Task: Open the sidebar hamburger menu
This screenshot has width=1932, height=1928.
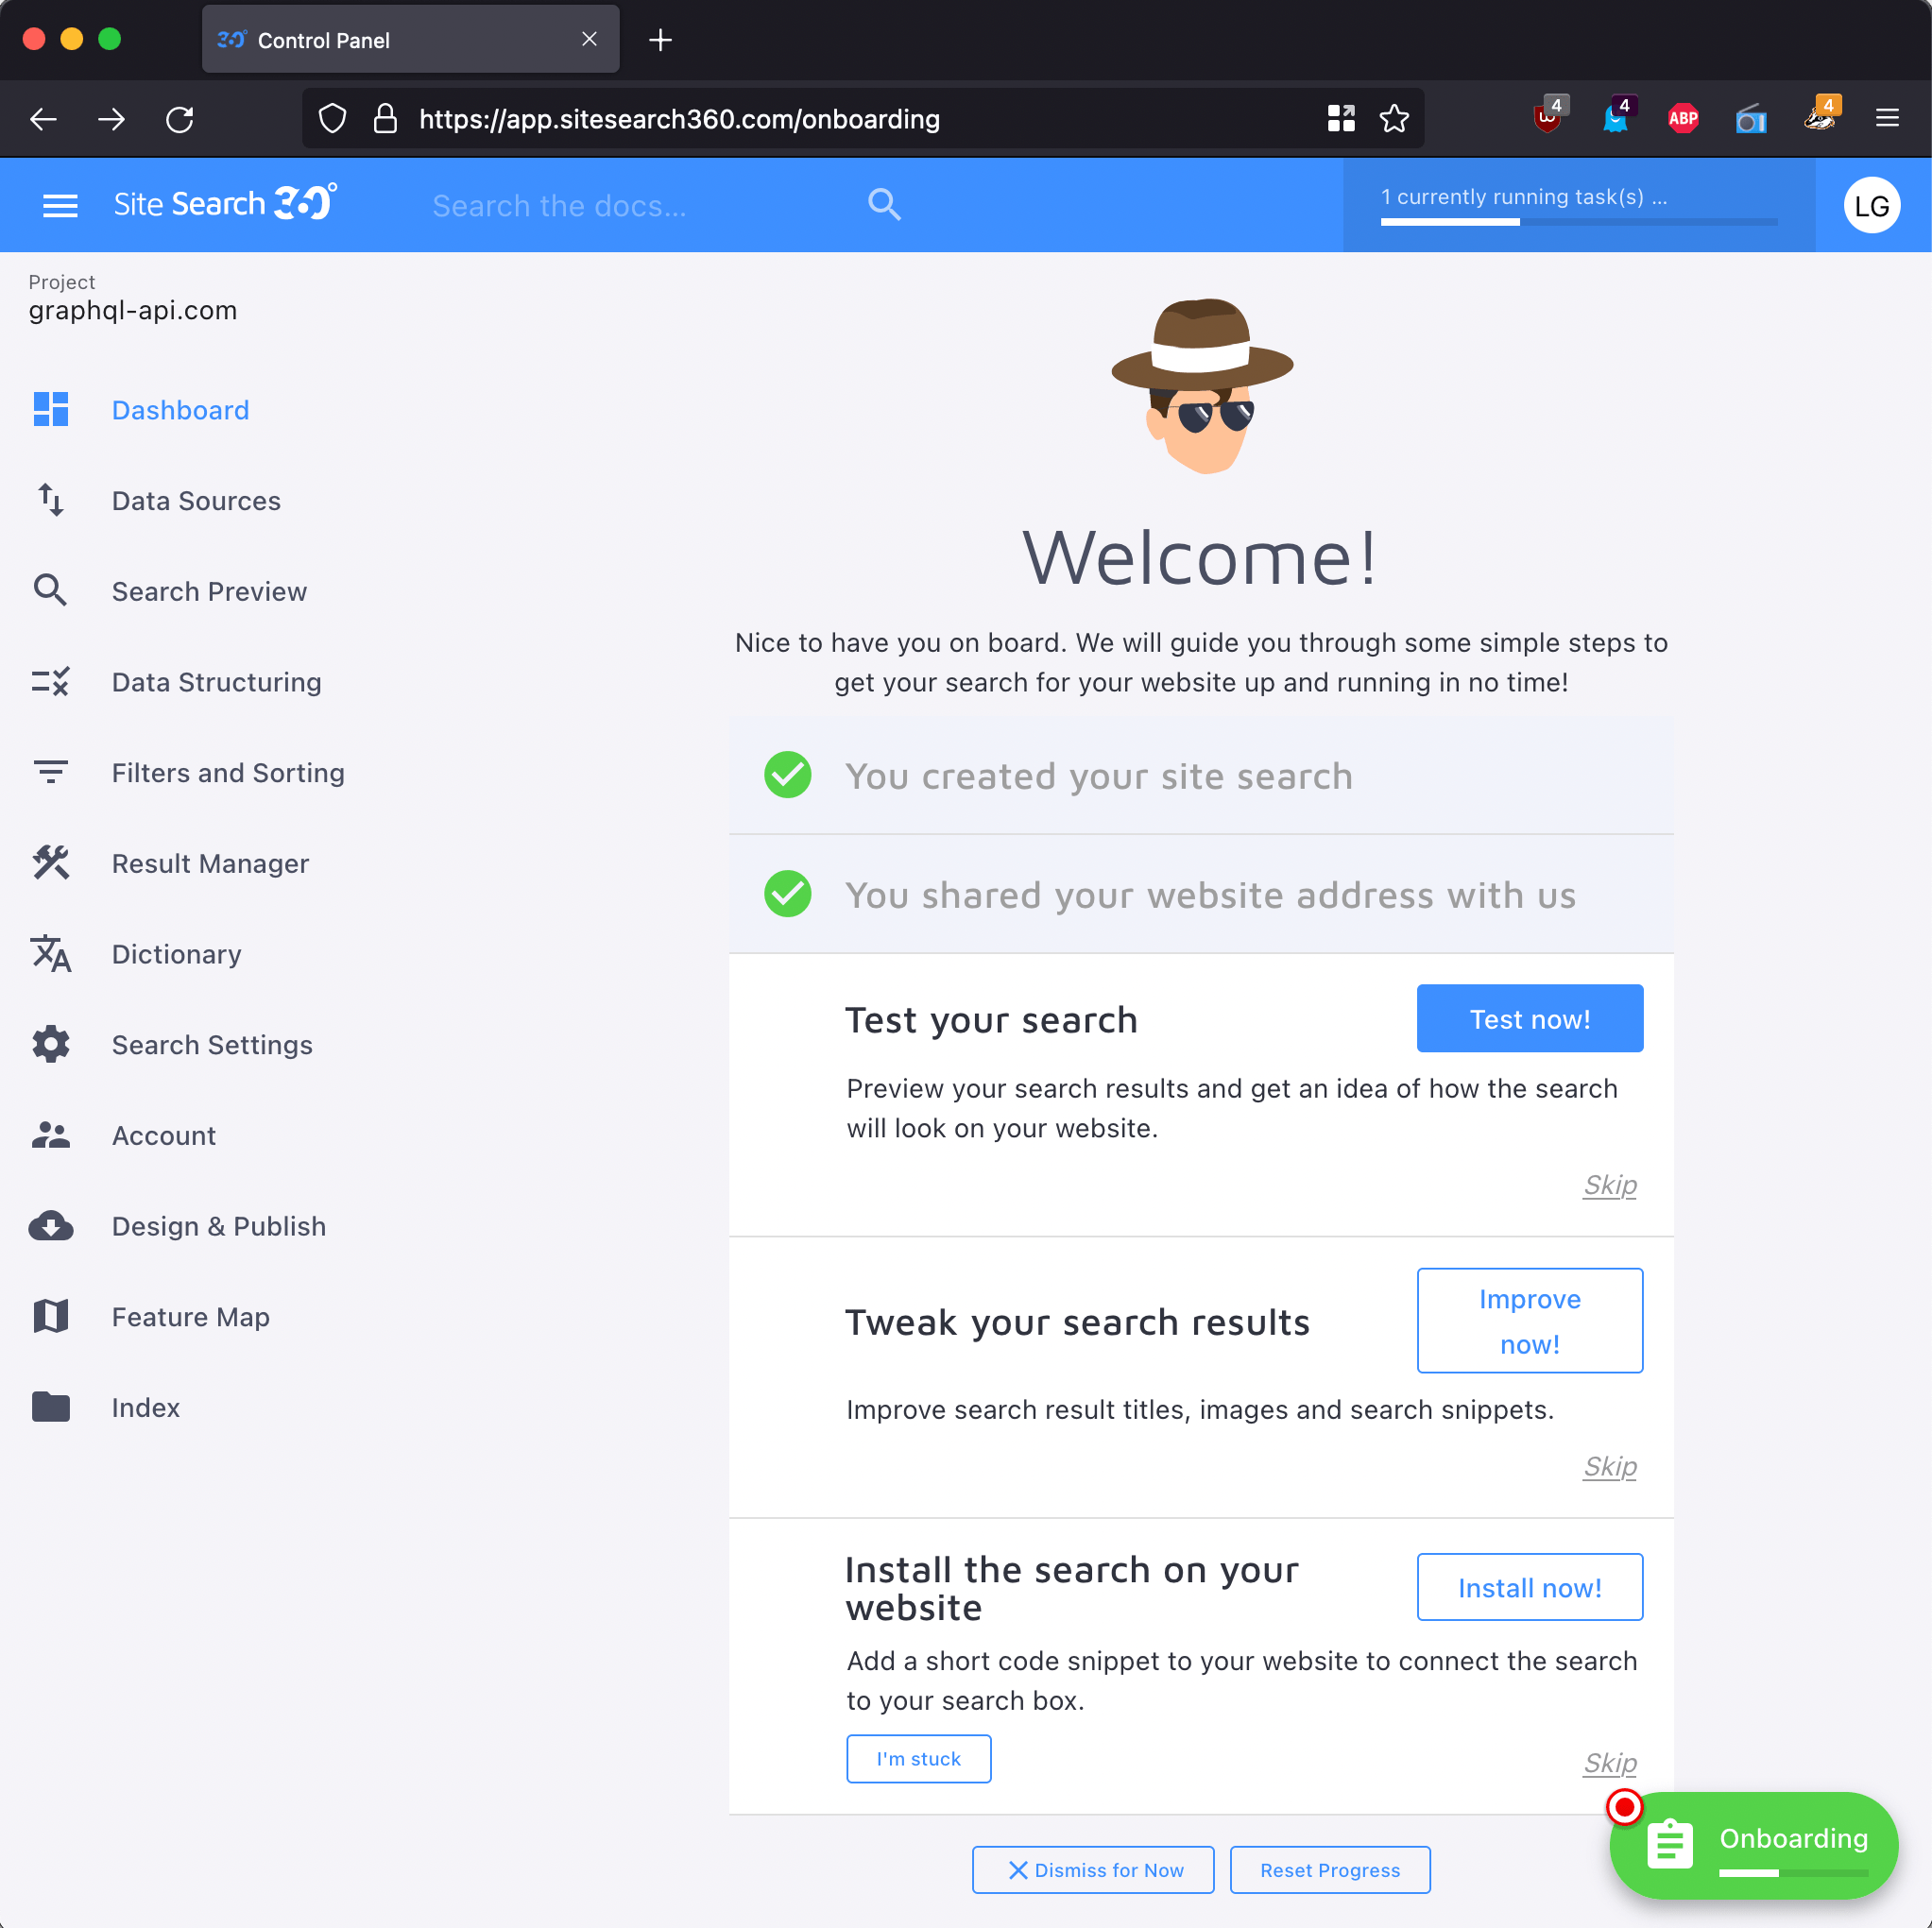Action: 59,204
